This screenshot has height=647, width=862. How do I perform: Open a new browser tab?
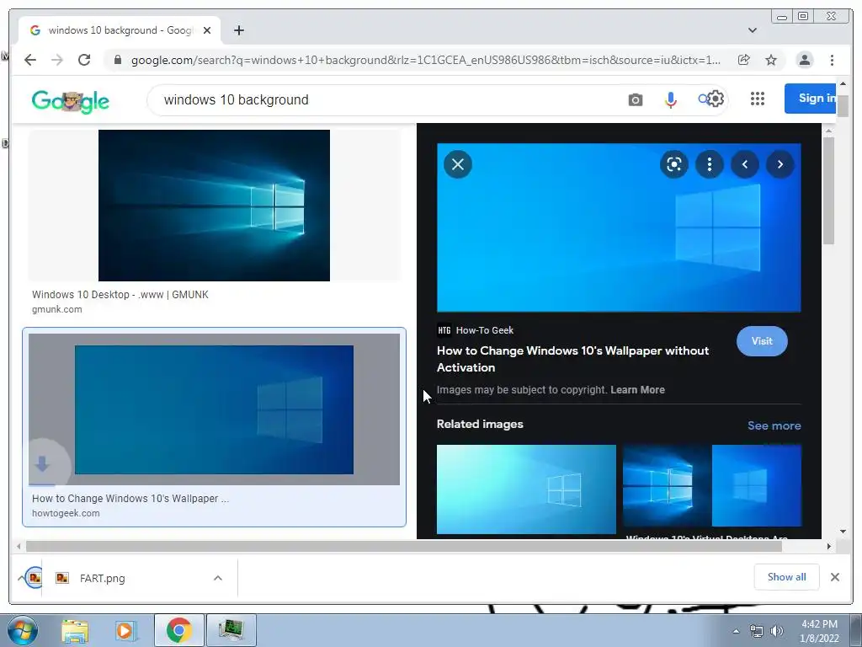(238, 30)
